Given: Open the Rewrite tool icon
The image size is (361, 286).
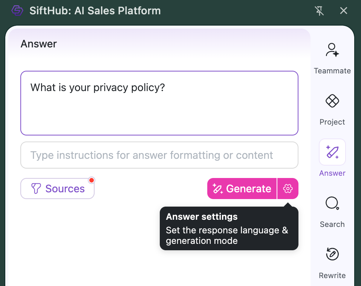Looking at the screenshot, I should click(x=332, y=254).
